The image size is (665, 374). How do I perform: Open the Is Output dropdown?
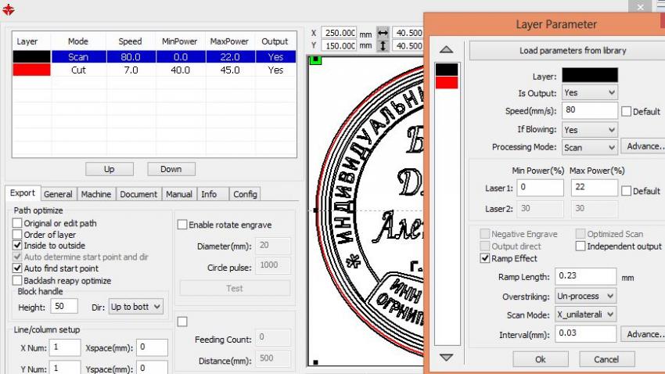tap(589, 92)
